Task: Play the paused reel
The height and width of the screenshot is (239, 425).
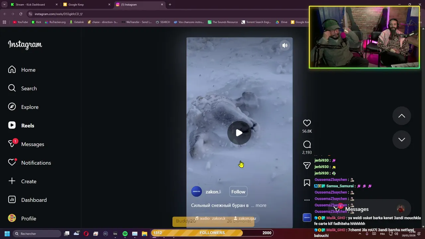Action: (x=239, y=133)
